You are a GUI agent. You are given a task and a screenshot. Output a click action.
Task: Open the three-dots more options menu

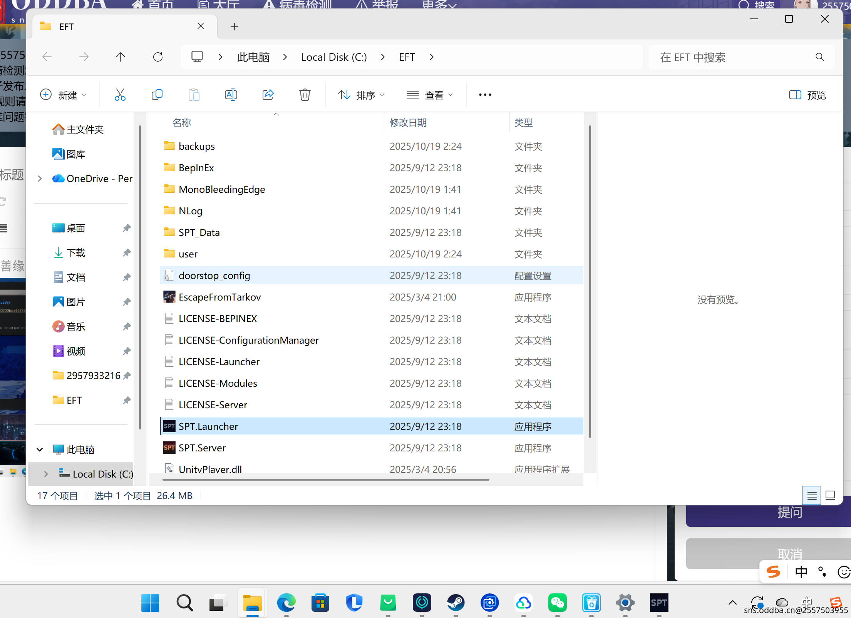[485, 95]
